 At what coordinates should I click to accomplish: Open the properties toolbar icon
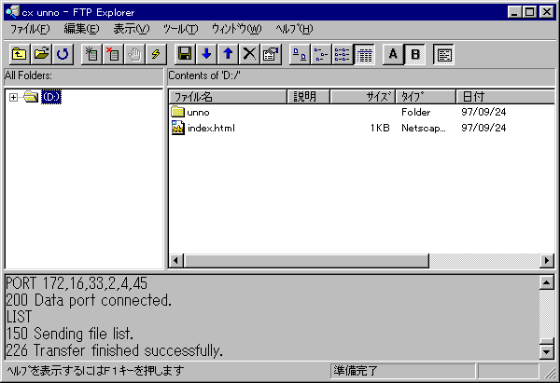[271, 54]
